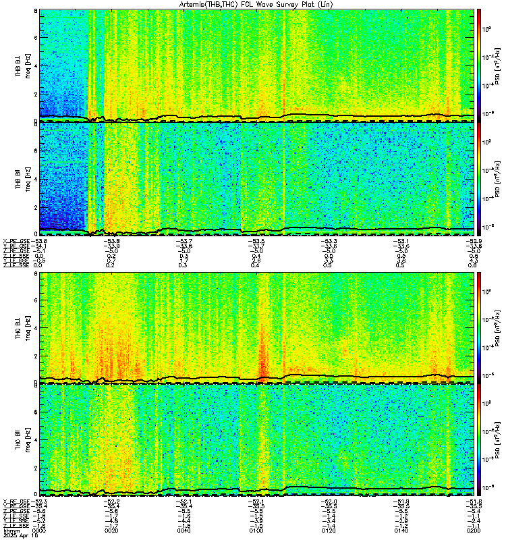
Task: Click the '0120' time tick label
Action: point(329,531)
